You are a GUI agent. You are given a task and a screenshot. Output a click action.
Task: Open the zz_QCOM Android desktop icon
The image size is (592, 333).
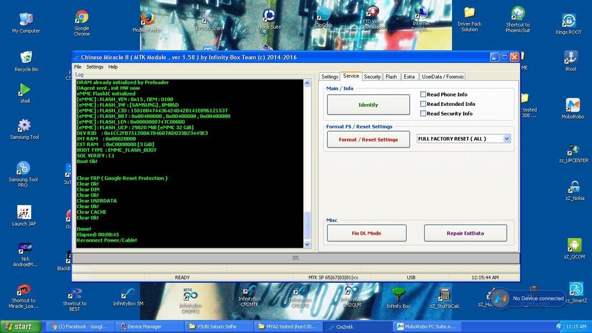pyautogui.click(x=573, y=246)
